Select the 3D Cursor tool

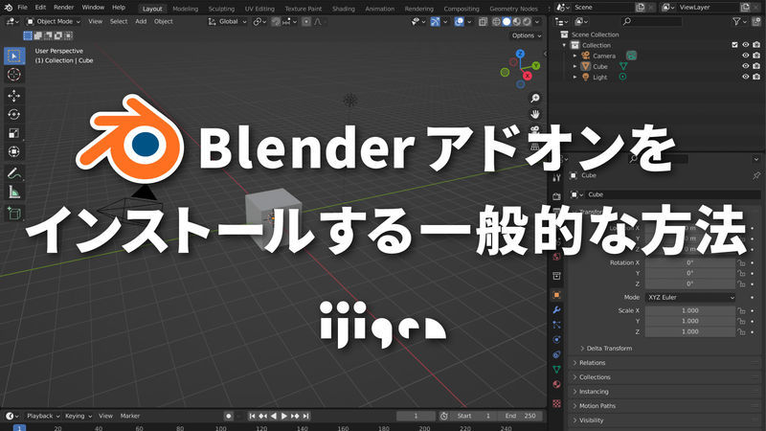(14, 75)
